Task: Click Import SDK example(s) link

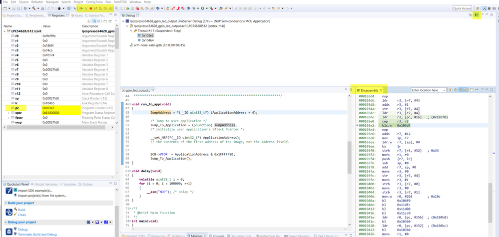Action: pyautogui.click(x=34, y=191)
